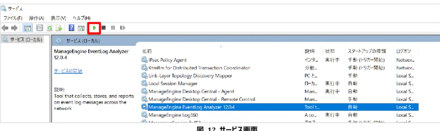The height and width of the screenshot is (131, 440).
Task: Stop the service with square icon
Action: coord(103,28)
